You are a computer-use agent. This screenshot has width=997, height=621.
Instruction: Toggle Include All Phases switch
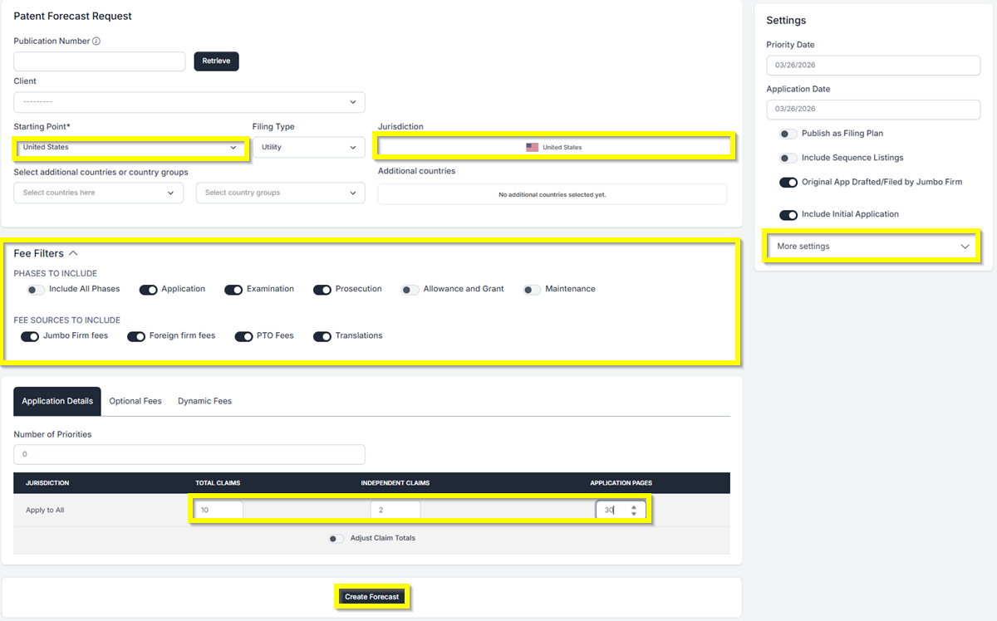point(36,290)
